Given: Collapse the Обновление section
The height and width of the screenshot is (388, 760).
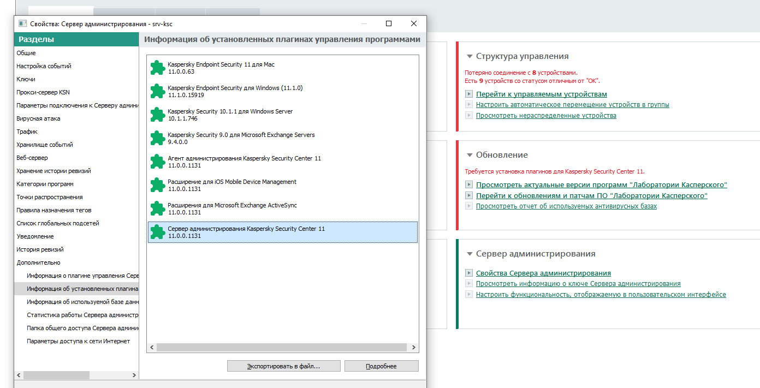Looking at the screenshot, I should tap(469, 155).
